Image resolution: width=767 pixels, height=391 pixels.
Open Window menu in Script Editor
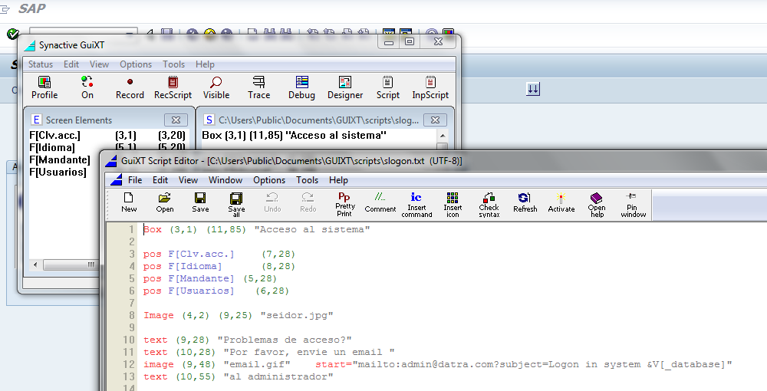click(225, 180)
